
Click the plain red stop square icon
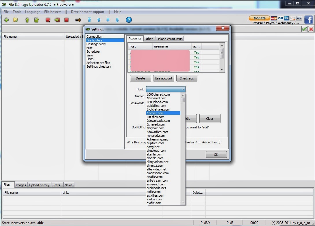pos(66,20)
